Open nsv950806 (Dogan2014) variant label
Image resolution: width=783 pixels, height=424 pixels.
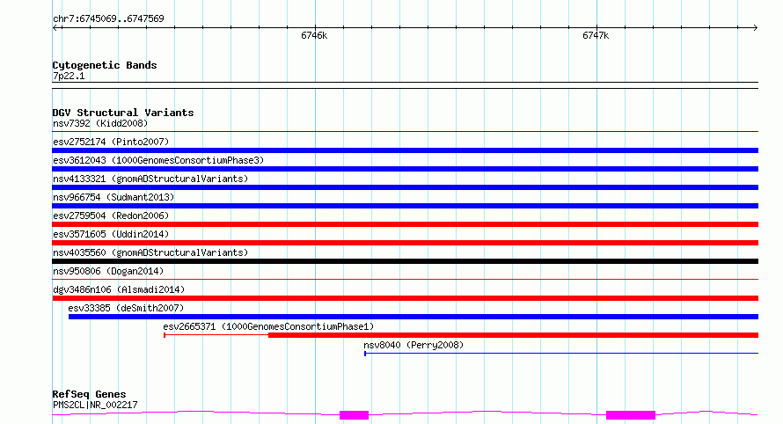tap(108, 271)
